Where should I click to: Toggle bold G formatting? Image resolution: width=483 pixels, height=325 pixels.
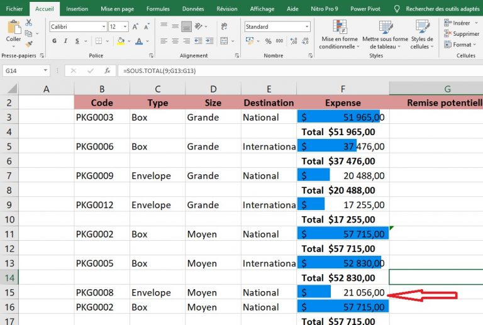[x=55, y=41]
